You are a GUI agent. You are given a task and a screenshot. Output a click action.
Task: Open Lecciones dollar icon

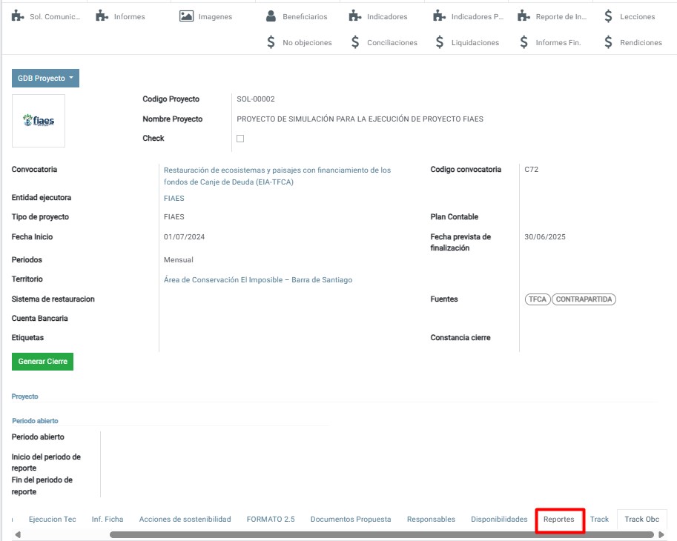click(x=608, y=16)
